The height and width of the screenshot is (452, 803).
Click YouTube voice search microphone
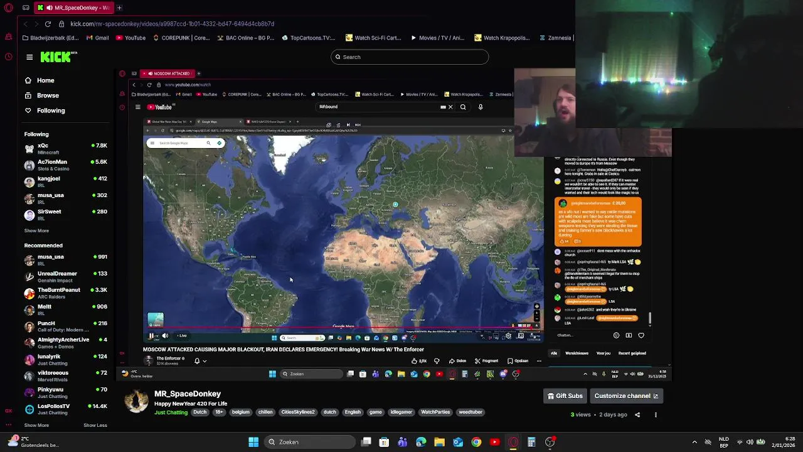click(481, 107)
